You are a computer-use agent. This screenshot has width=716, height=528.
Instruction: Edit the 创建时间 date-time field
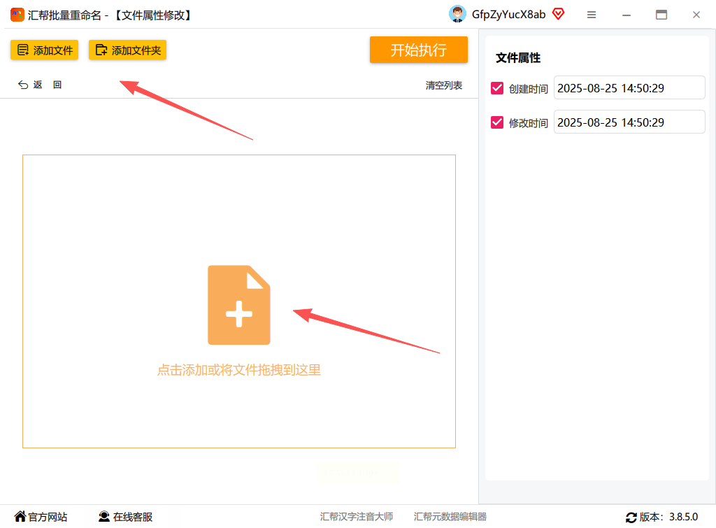(x=629, y=87)
